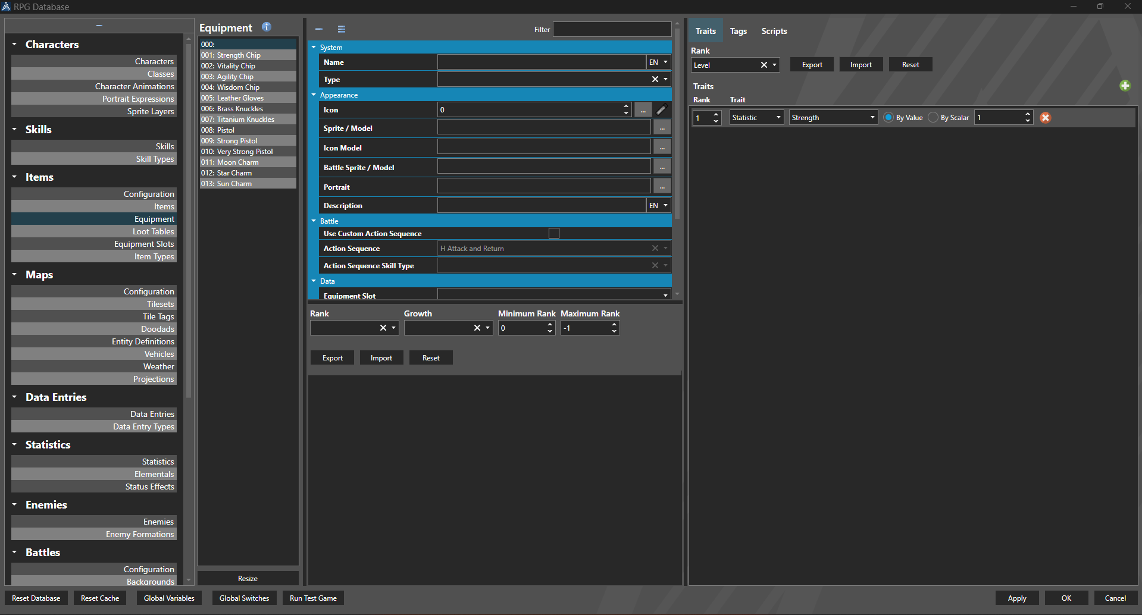Click the collapse minus icon beside Filter

(x=319, y=29)
